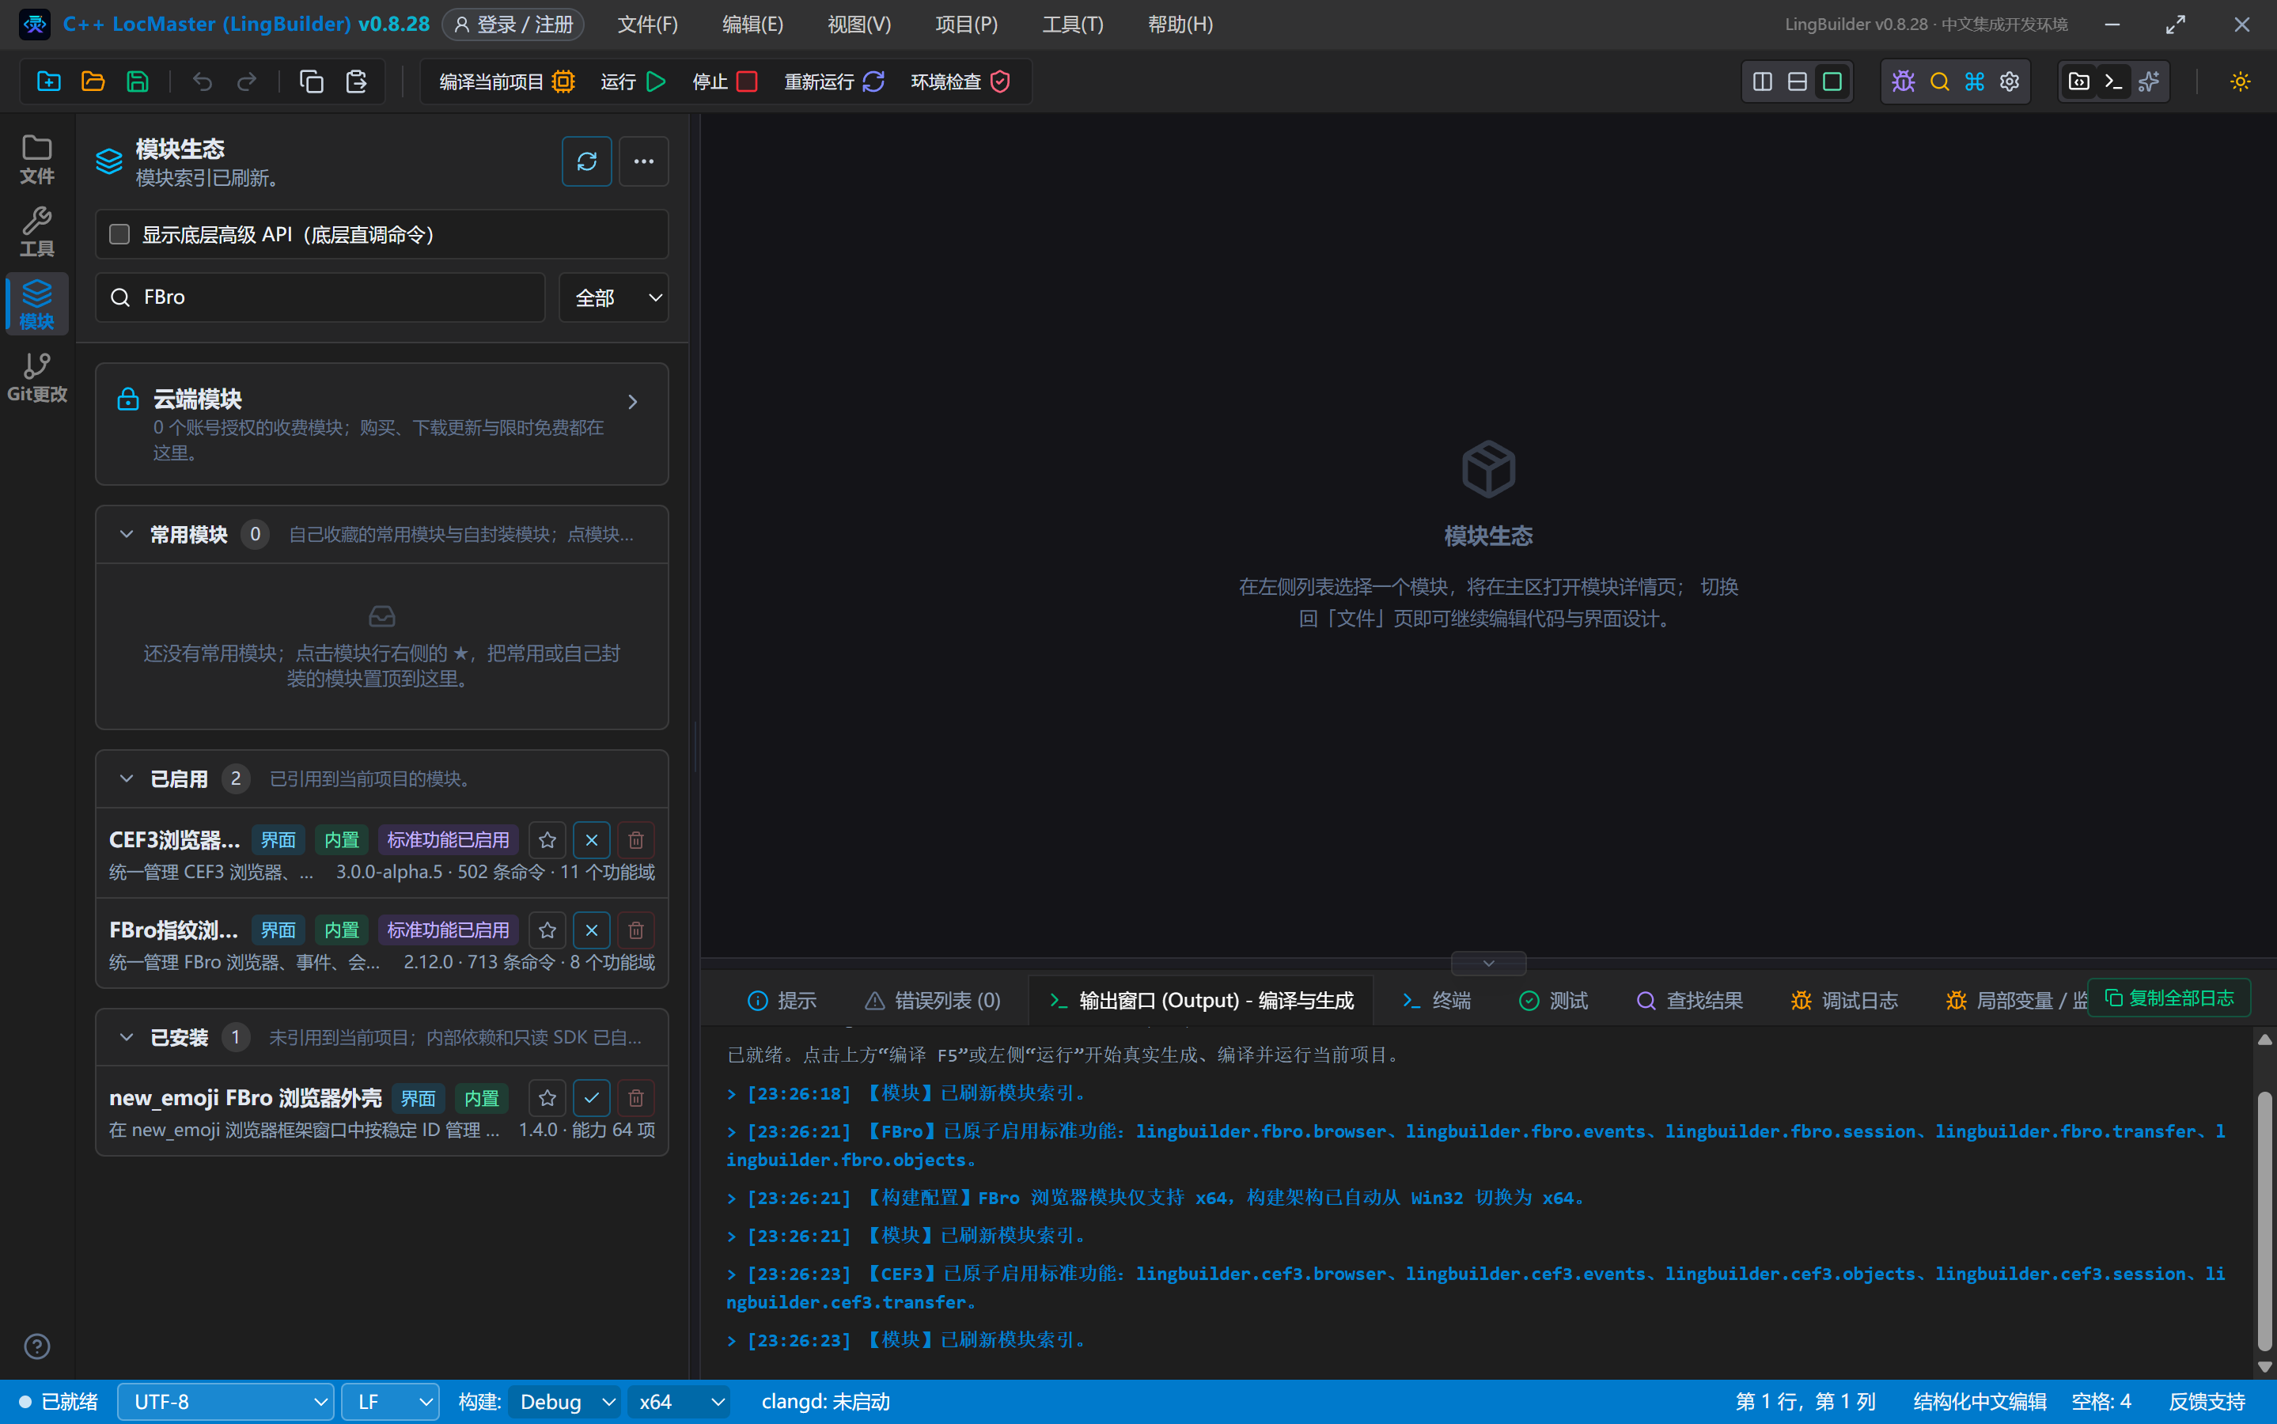Open the 工具(T) menu
The width and height of the screenshot is (2277, 1424).
pos(1073,25)
